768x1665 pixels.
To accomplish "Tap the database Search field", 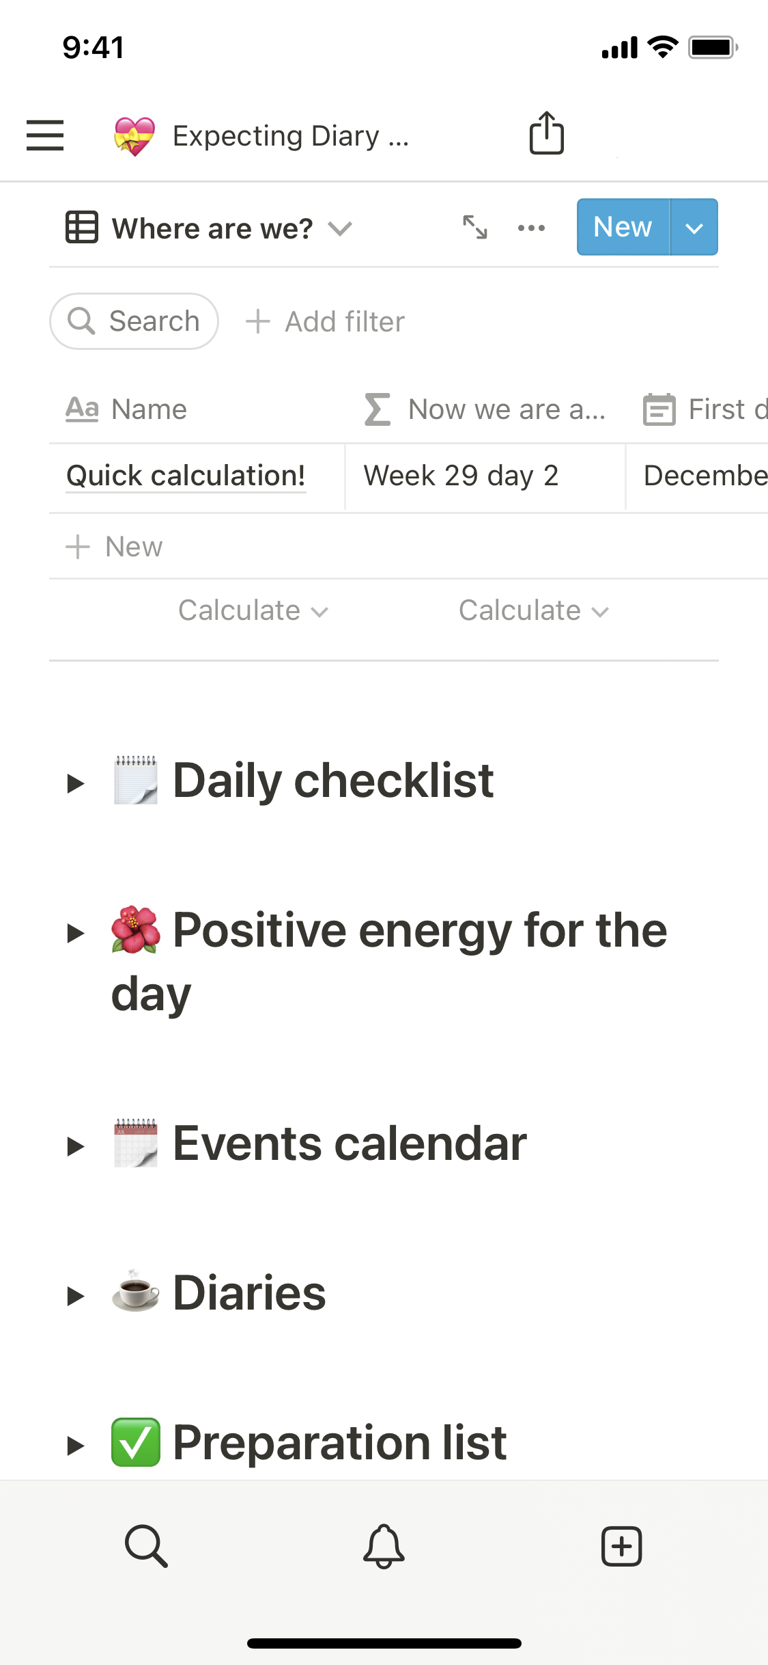I will [134, 321].
